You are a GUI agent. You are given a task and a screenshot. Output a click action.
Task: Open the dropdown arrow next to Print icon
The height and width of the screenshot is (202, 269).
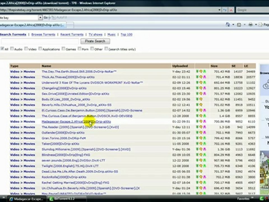[x=256, y=25]
